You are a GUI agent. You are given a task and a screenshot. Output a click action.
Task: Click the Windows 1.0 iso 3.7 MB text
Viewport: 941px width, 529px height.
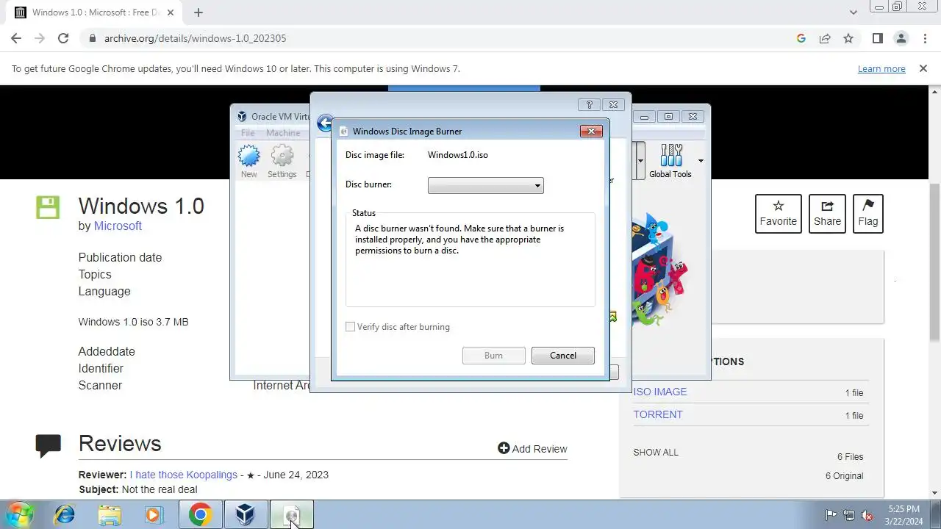point(133,322)
